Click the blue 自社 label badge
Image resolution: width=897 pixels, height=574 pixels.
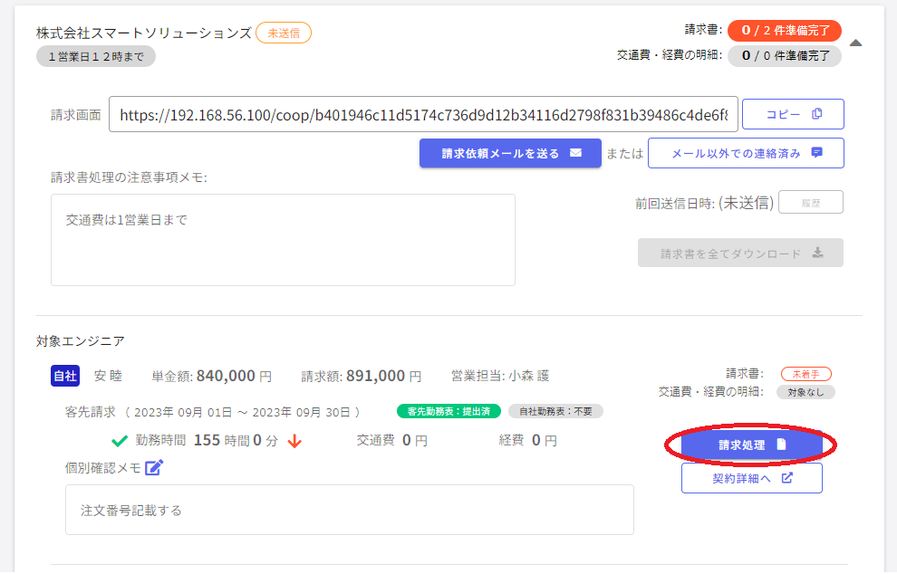[x=66, y=376]
